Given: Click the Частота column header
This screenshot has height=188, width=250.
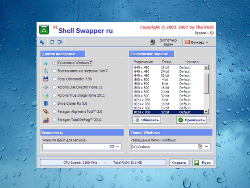Looking at the screenshot, I should [192, 62].
